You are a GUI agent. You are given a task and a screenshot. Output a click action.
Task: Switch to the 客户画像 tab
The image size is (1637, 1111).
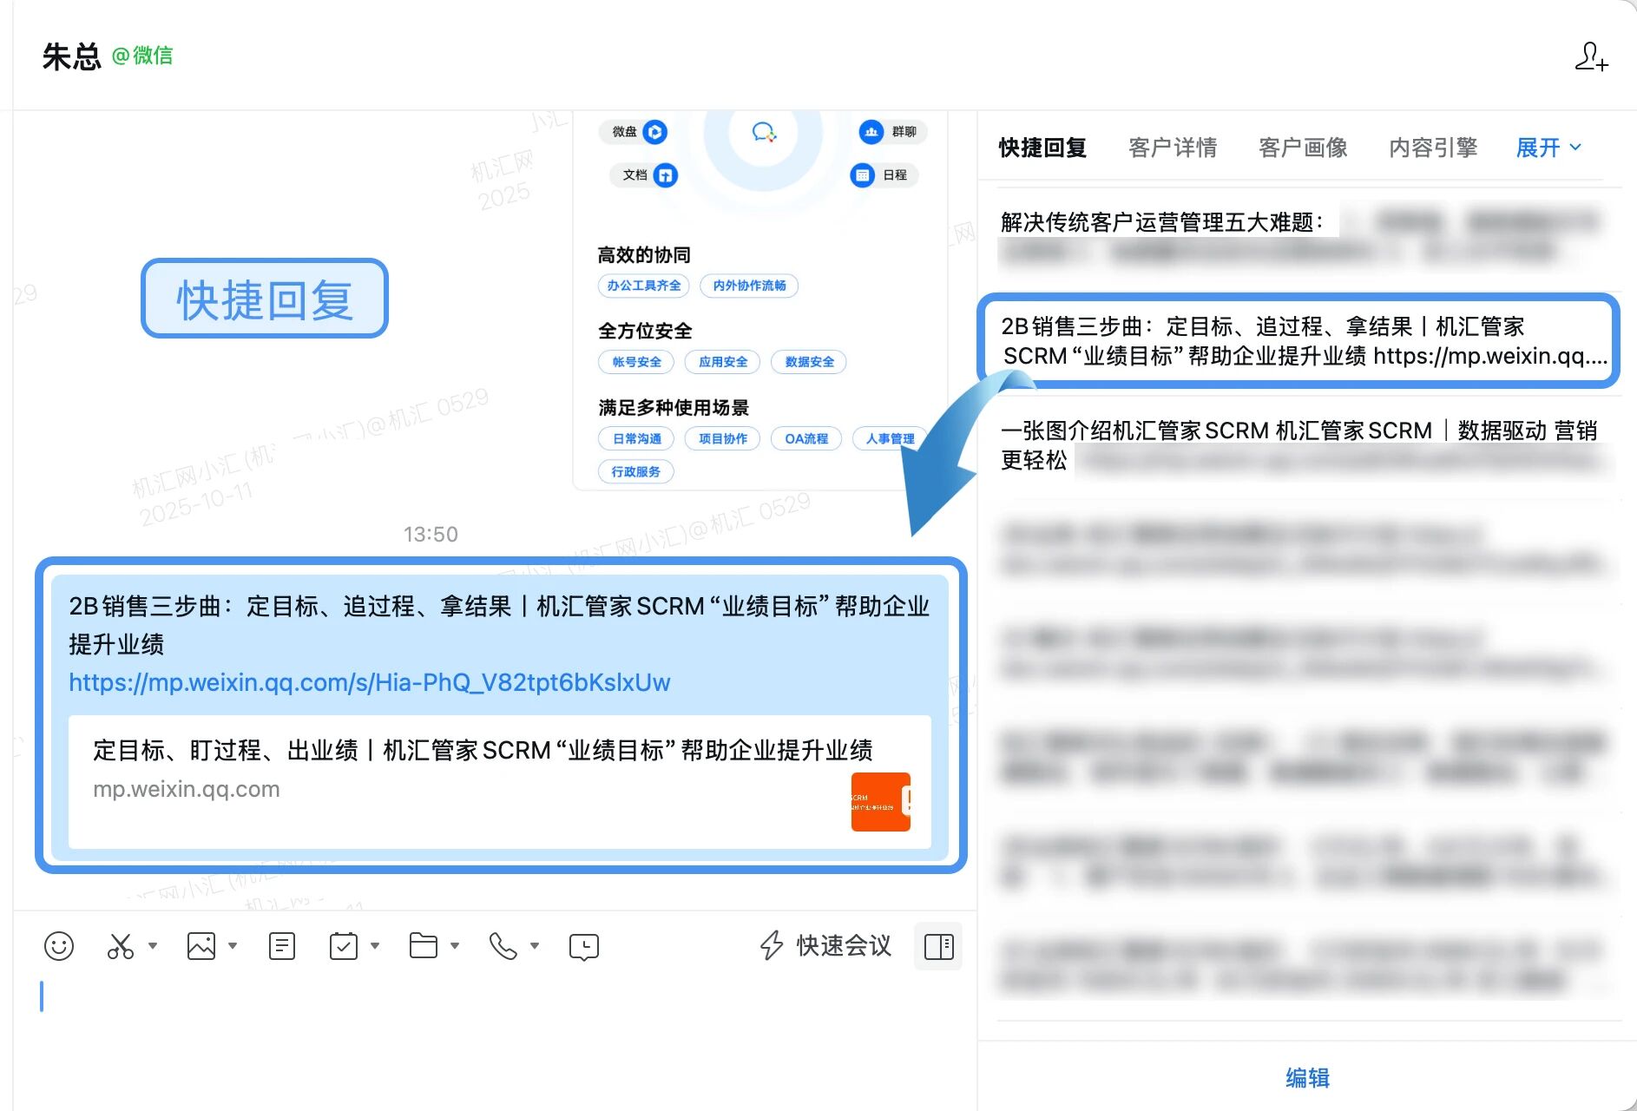[x=1303, y=148]
